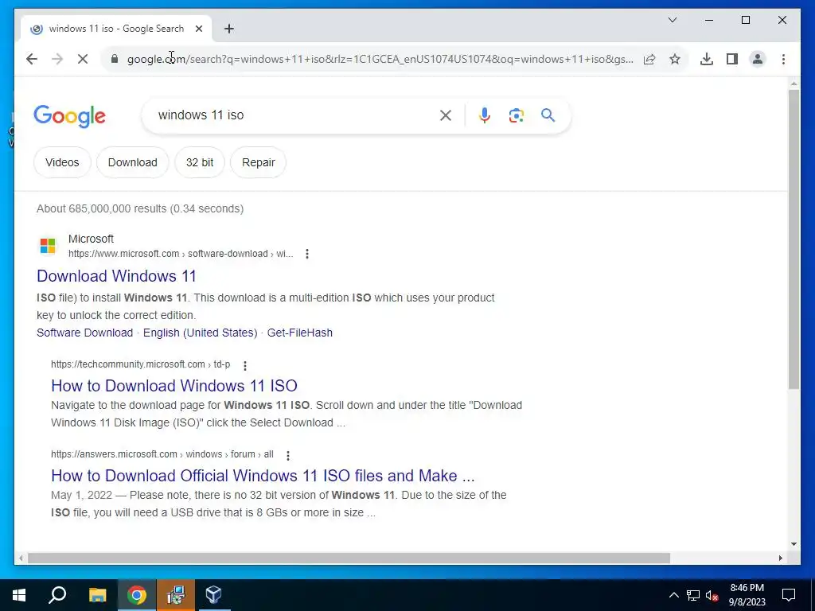Image resolution: width=815 pixels, height=611 pixels.
Task: Open File Explorer from taskbar
Action: 97,595
